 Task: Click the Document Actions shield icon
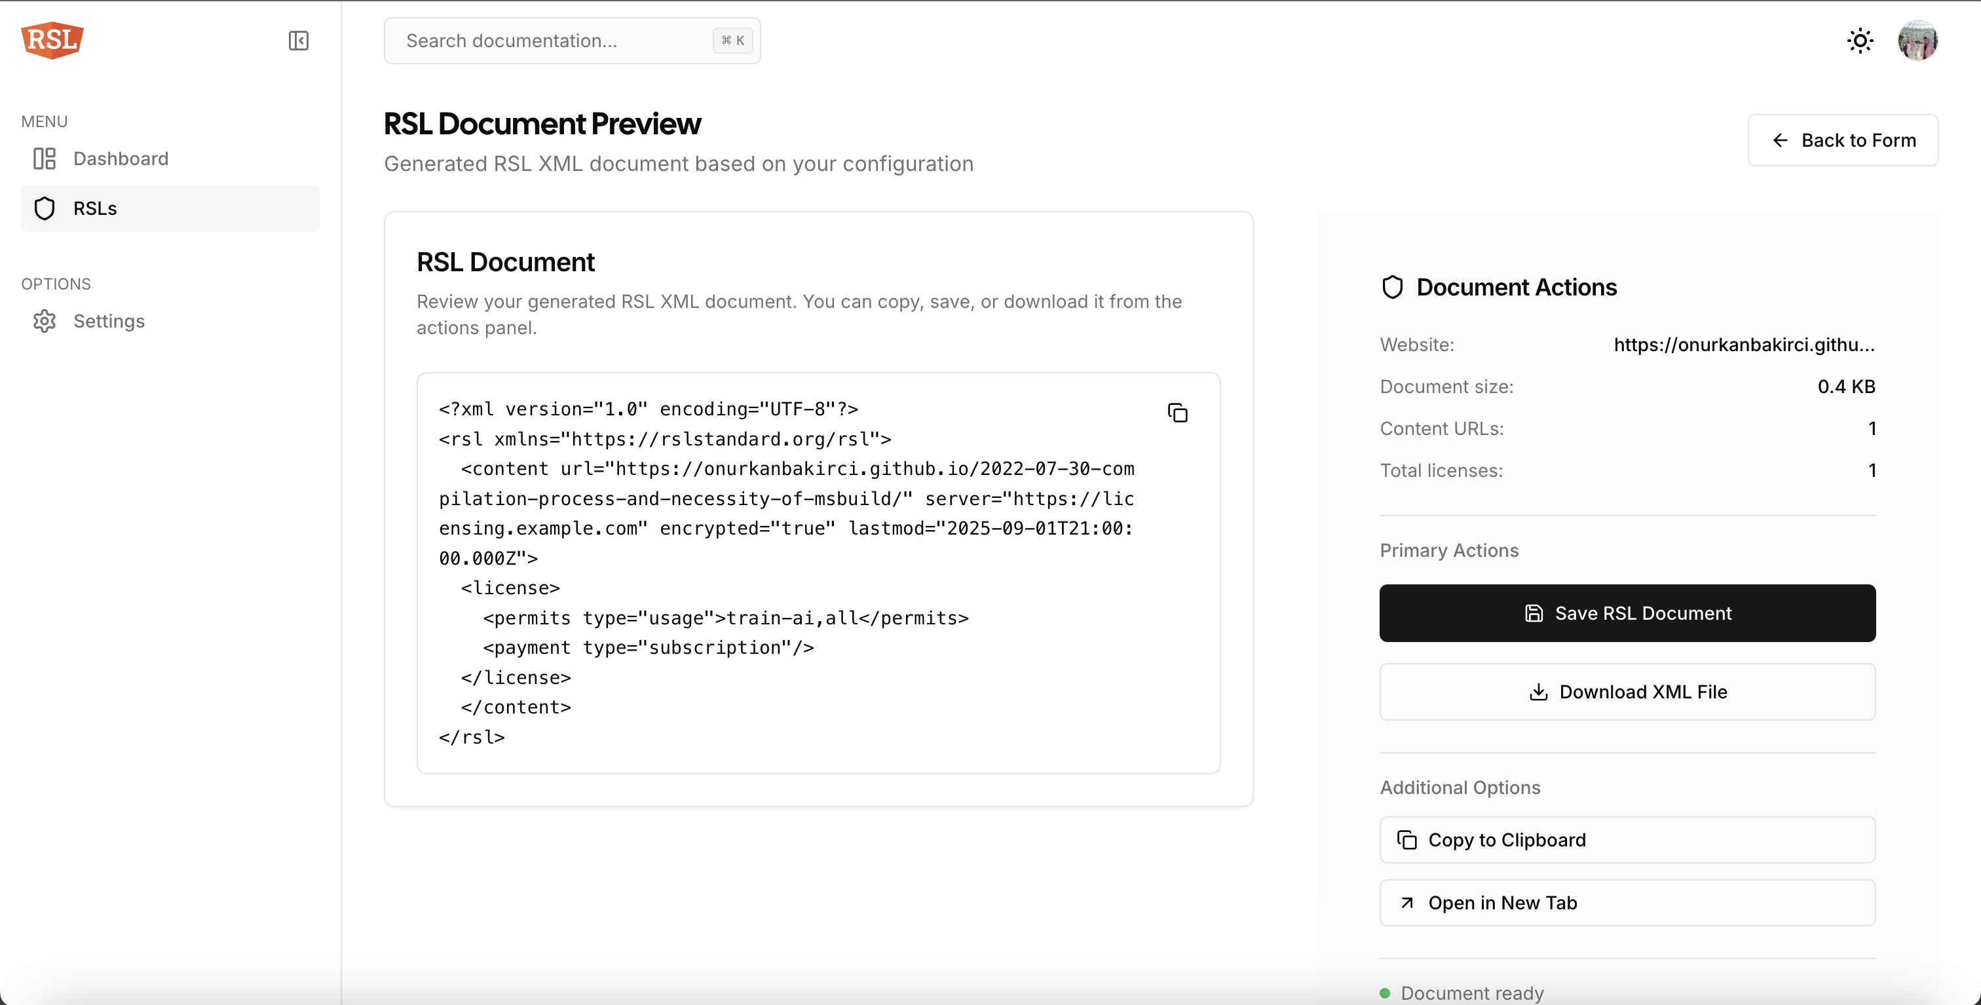coord(1393,287)
